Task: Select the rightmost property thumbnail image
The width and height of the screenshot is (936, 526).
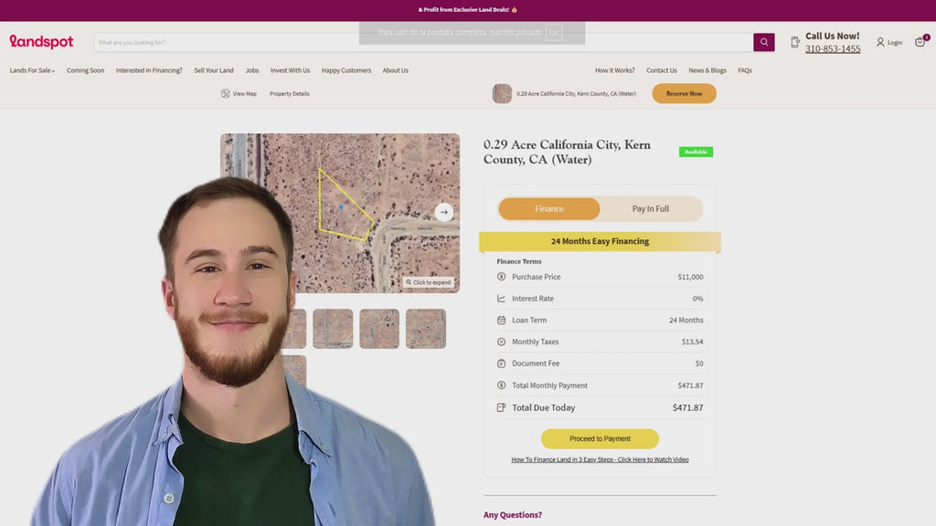Action: point(426,329)
